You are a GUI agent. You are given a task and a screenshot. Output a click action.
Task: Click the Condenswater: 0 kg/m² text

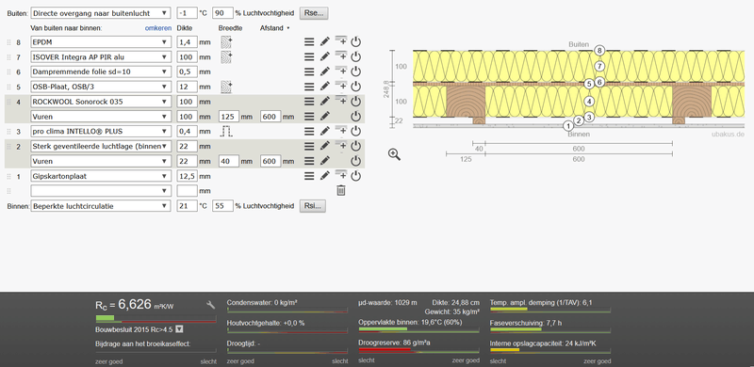(262, 303)
